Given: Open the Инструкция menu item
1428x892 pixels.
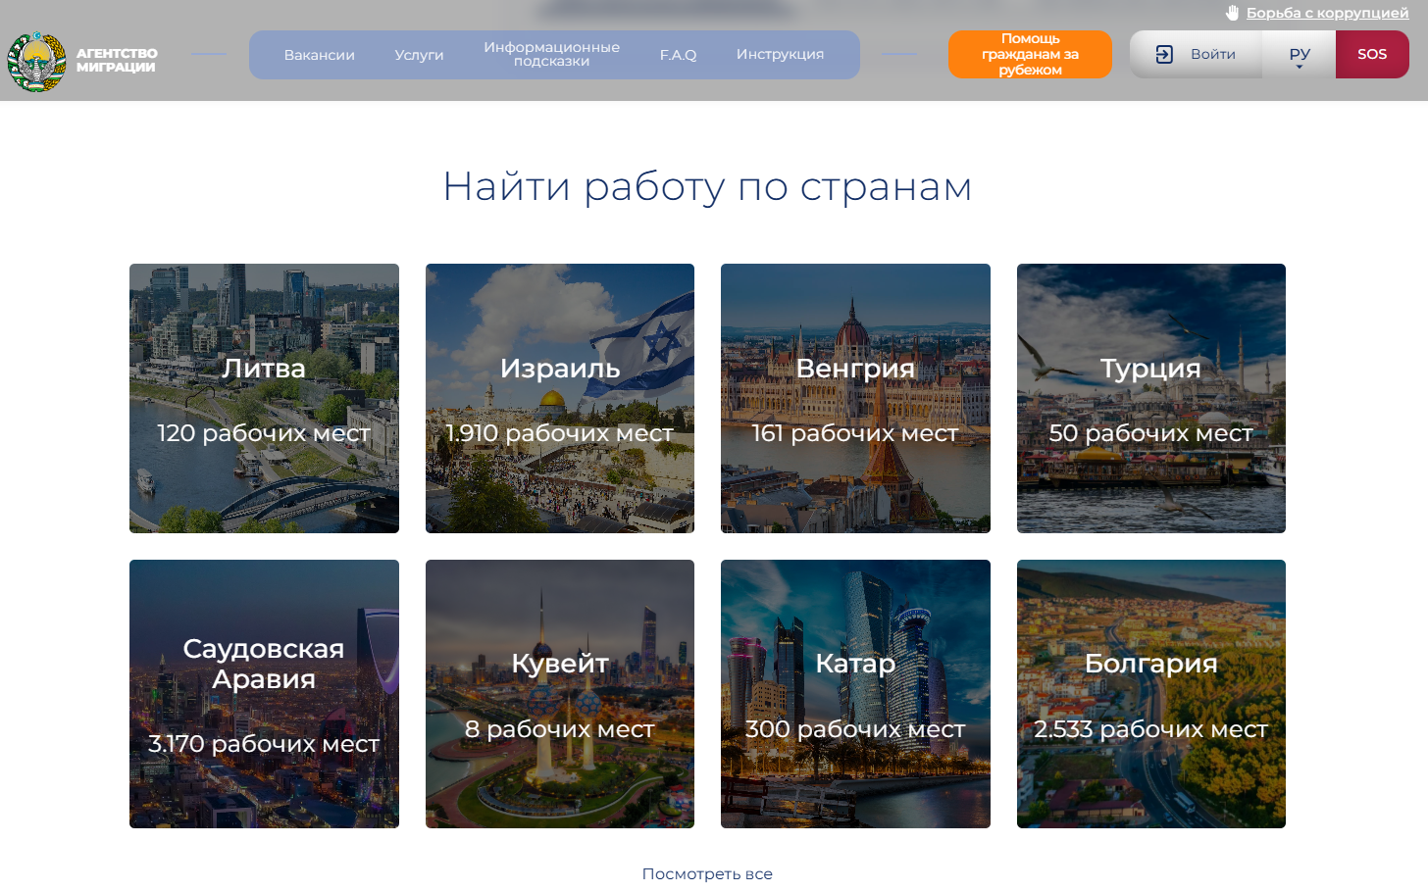Looking at the screenshot, I should click(780, 55).
